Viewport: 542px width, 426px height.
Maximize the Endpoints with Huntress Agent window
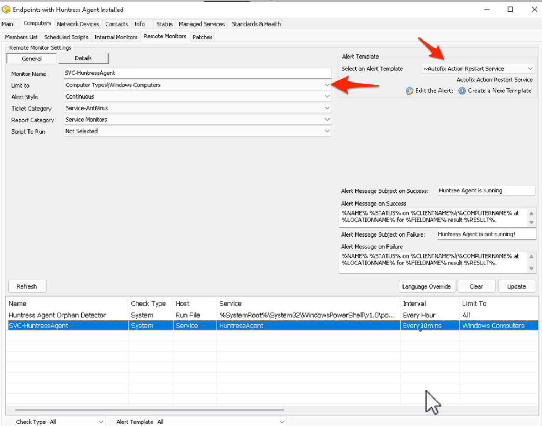tap(510, 9)
